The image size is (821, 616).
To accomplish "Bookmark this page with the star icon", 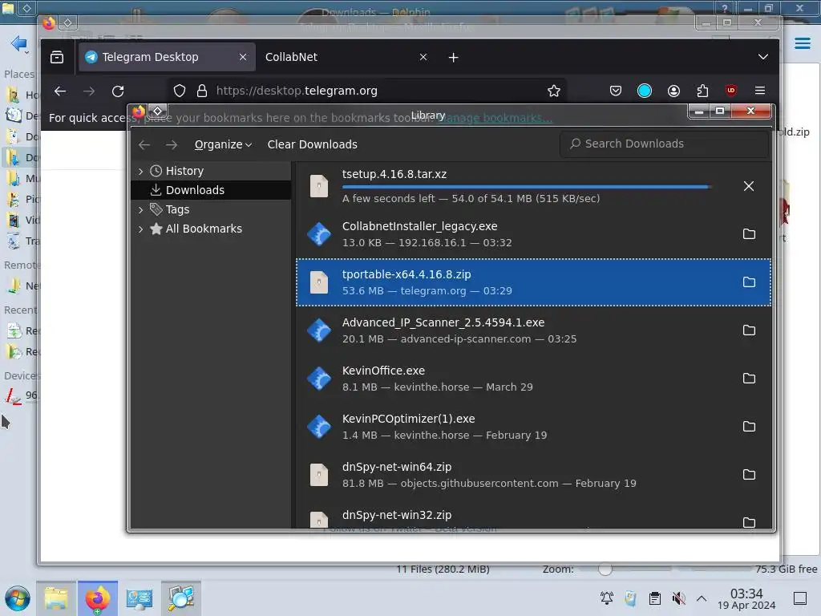I will coord(553,91).
